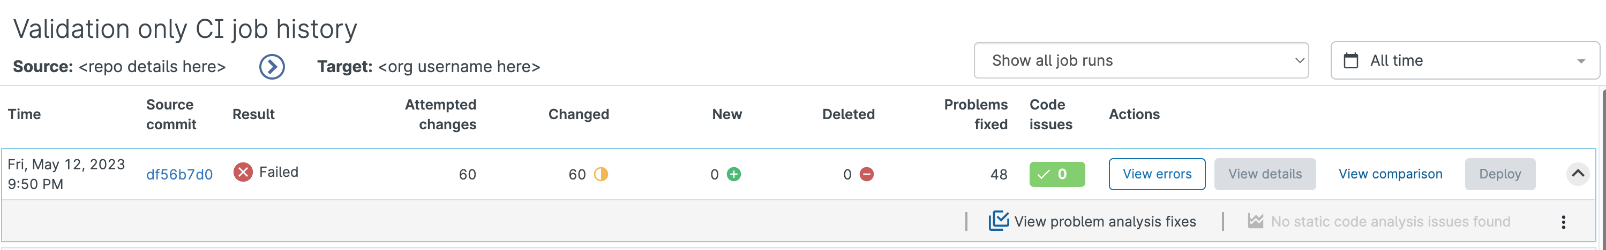Open the three-dot more options menu
The image size is (1606, 250).
tap(1563, 222)
